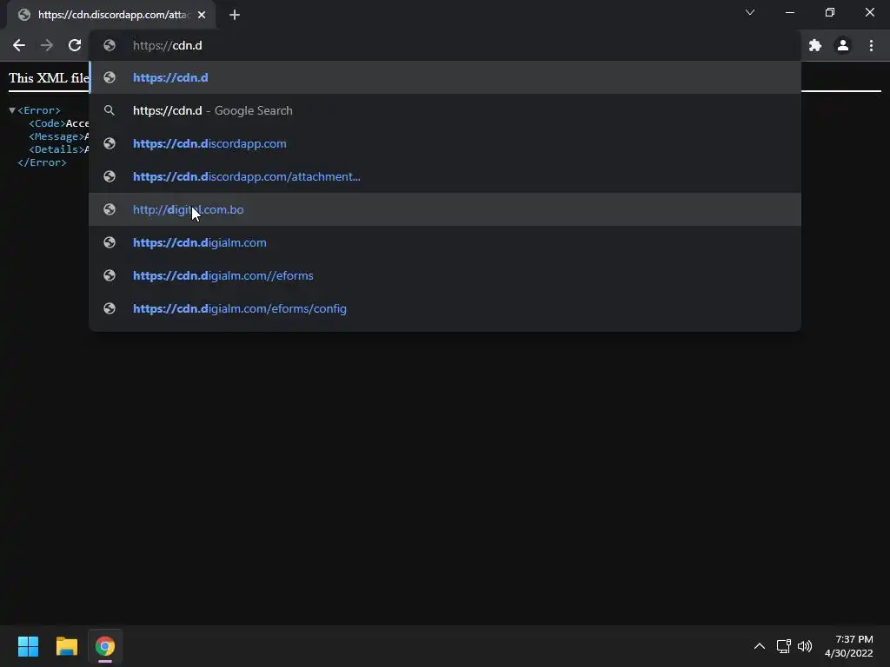Viewport: 890px width, 667px height.
Task: Reload the current page
Action: [x=75, y=45]
